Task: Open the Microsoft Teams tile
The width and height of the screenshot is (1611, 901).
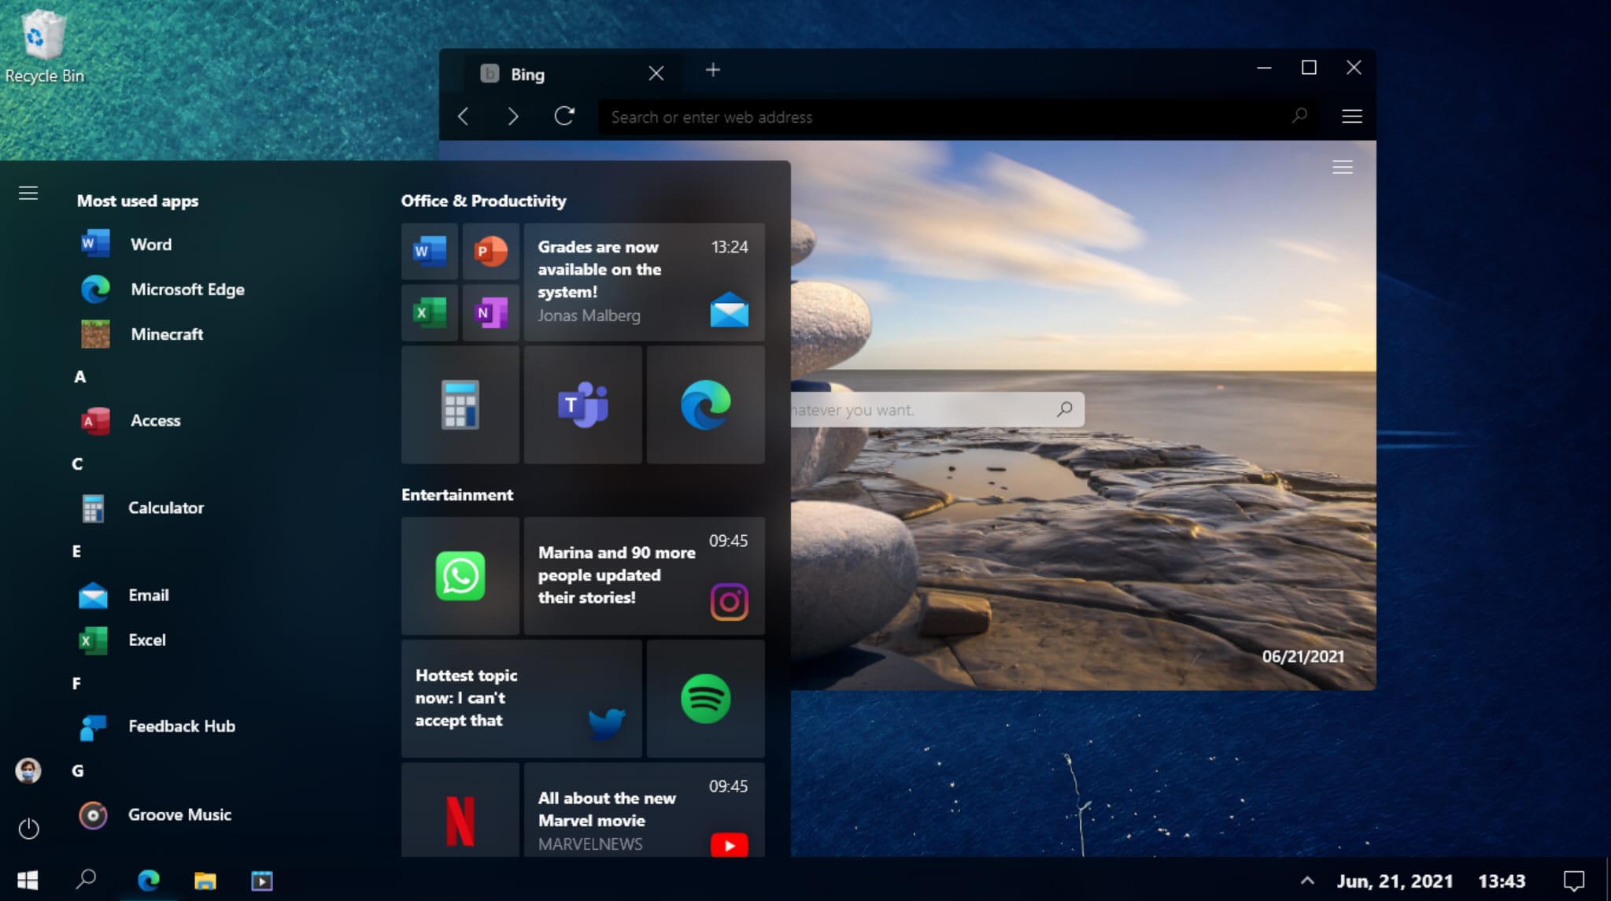Action: coord(582,404)
